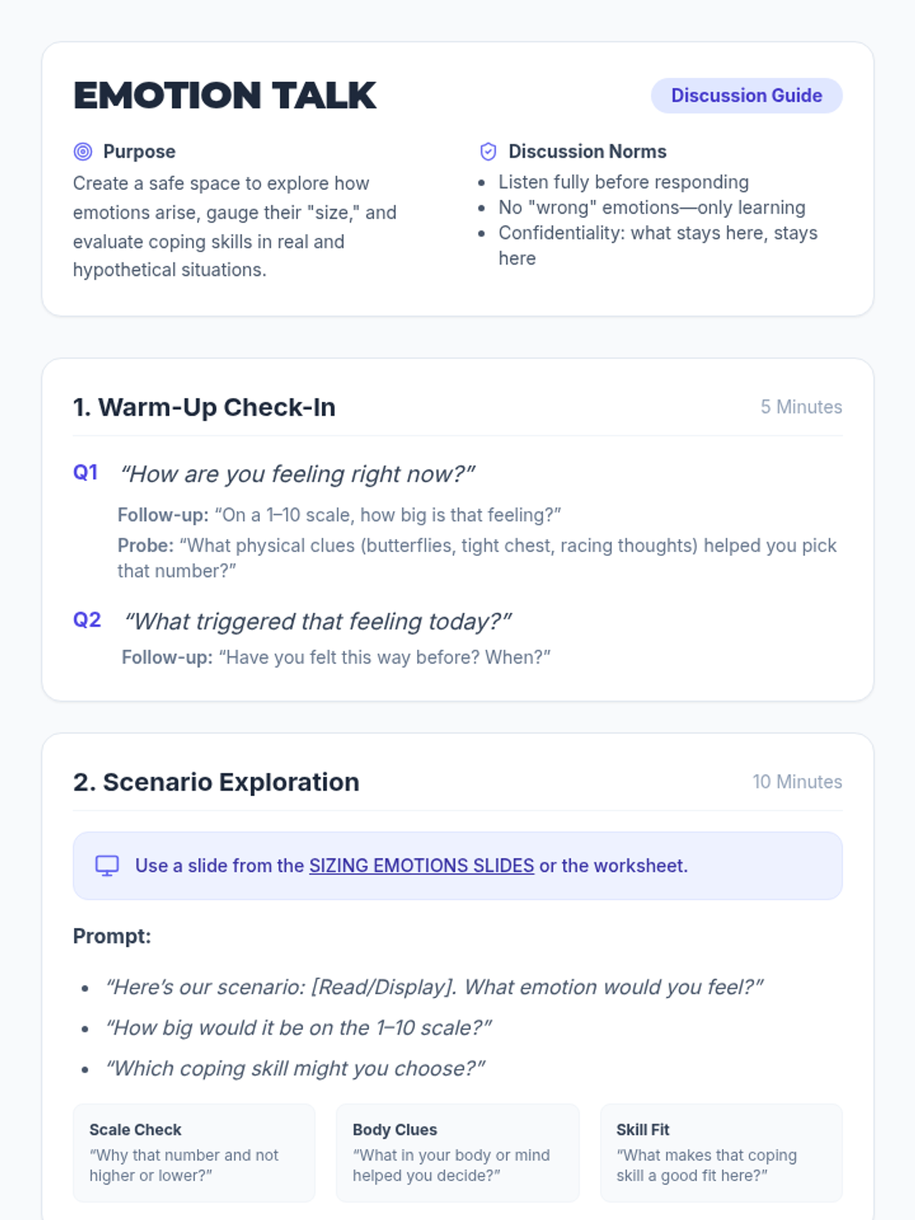Click the Discussion Norms heading text
The width and height of the screenshot is (915, 1220).
coord(588,152)
